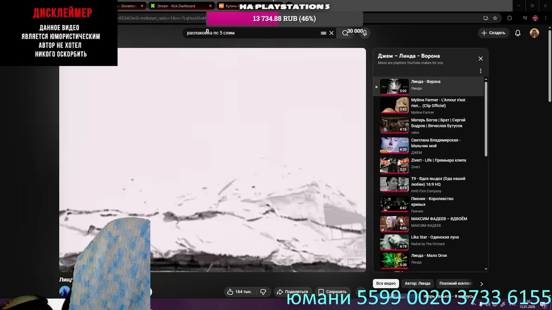Open the Матерь Богов Брат video thumbnail
The image size is (552, 310).
click(x=394, y=125)
